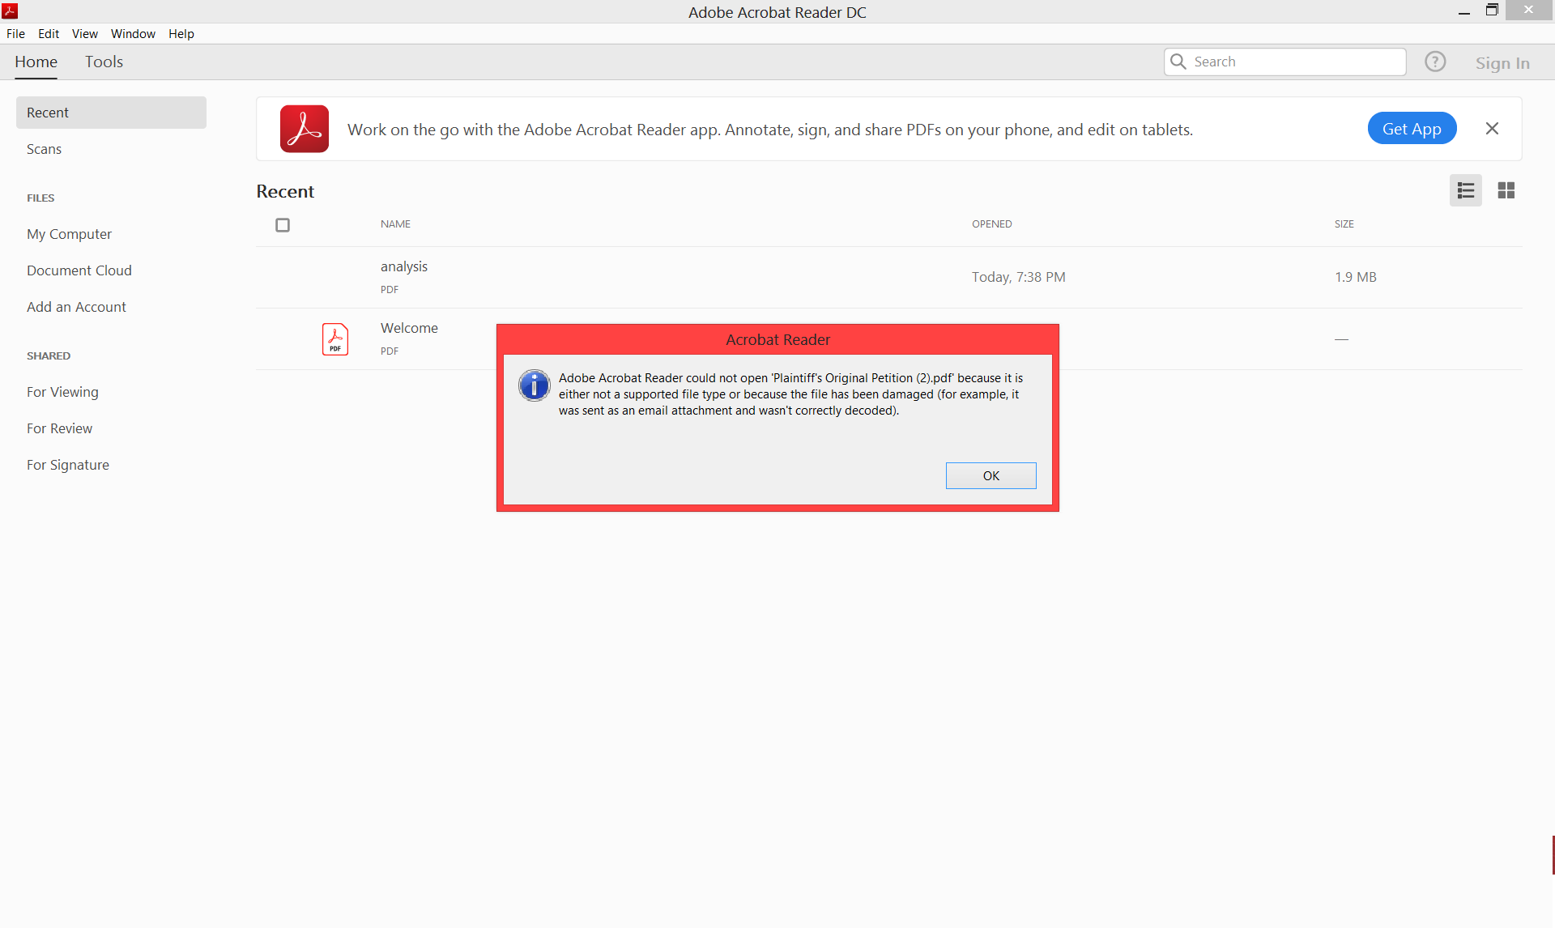Screen dimensions: 1555x928
Task: Switch to the Home tab
Action: [x=36, y=62]
